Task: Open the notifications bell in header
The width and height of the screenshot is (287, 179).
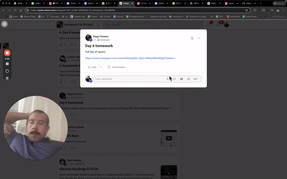Action: click(x=217, y=25)
